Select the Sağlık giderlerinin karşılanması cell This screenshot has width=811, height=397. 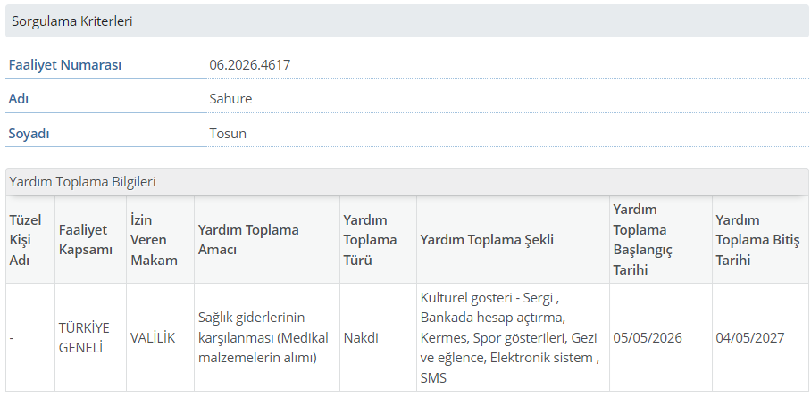[267, 337]
